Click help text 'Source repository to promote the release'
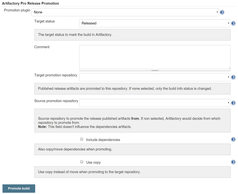 [x=129, y=121]
